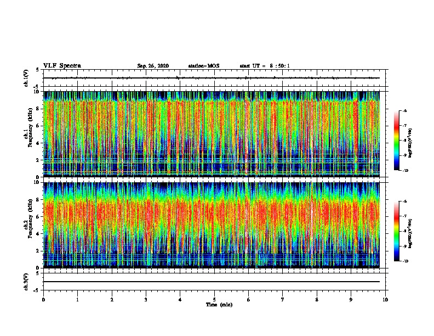Click the "start UT = 8 : 50: 1" text
This screenshot has width=434, height=336.
point(265,66)
